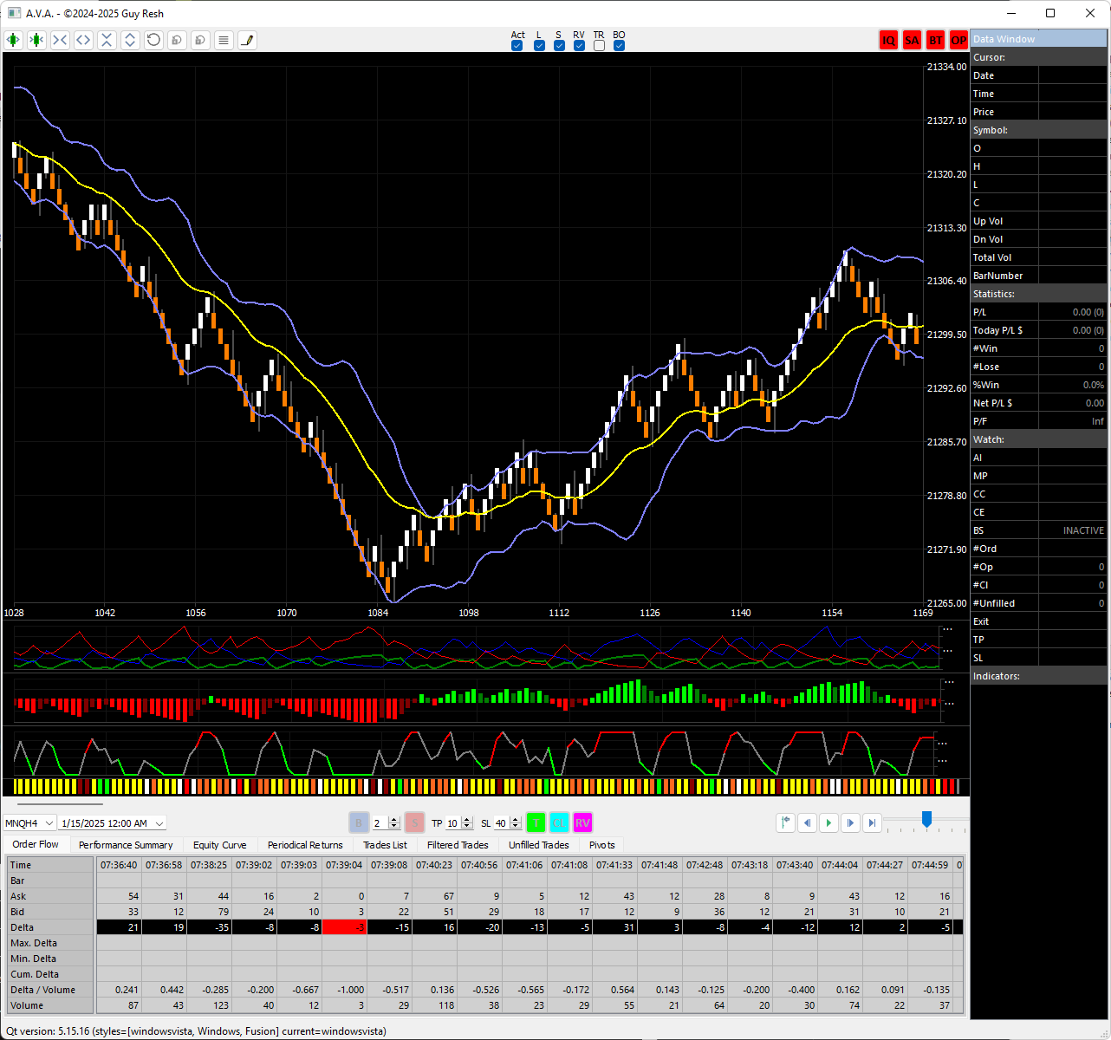The height and width of the screenshot is (1040, 1111).
Task: Select the pencil drawing tool
Action: (x=247, y=40)
